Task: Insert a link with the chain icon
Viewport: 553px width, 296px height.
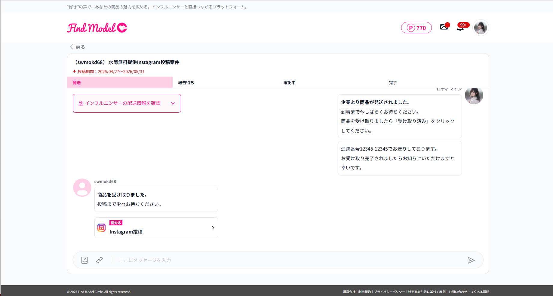Action: [99, 260]
